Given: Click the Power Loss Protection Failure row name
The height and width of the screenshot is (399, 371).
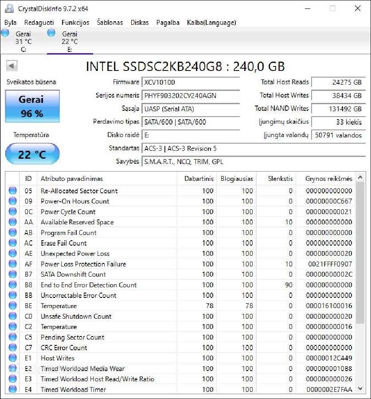Looking at the screenshot, I should tap(83, 264).
